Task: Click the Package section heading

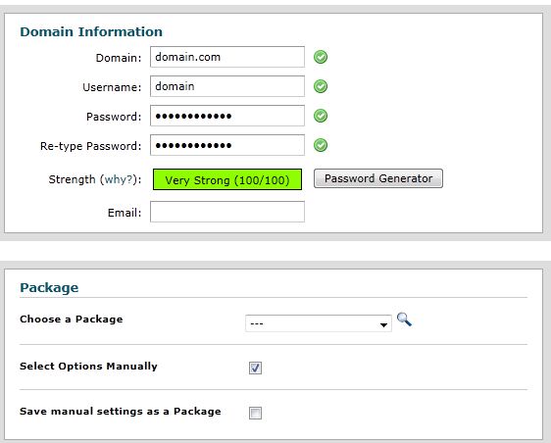Action: pos(49,288)
